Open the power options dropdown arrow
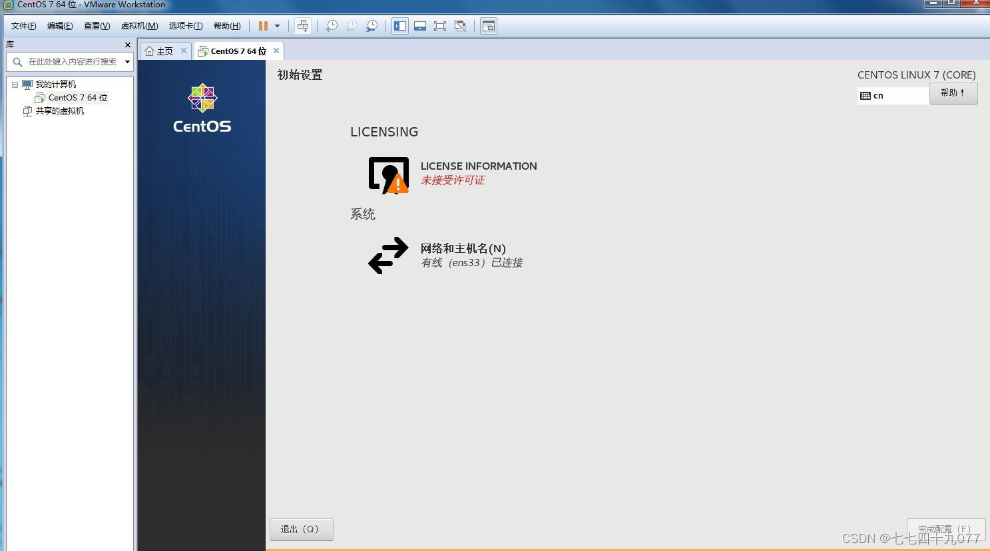The width and height of the screenshot is (990, 551). [278, 25]
